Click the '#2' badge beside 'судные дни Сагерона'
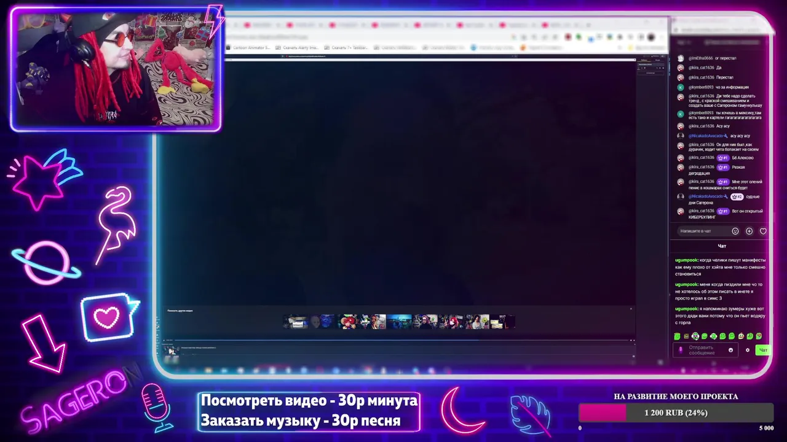787x442 pixels. pyautogui.click(x=737, y=196)
